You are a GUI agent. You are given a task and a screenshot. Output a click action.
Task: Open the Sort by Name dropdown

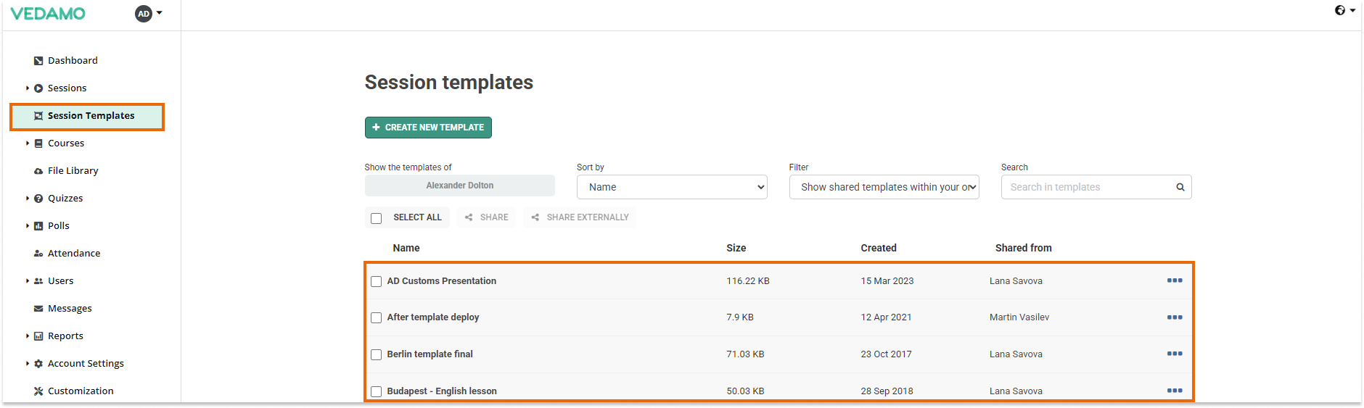pos(672,187)
